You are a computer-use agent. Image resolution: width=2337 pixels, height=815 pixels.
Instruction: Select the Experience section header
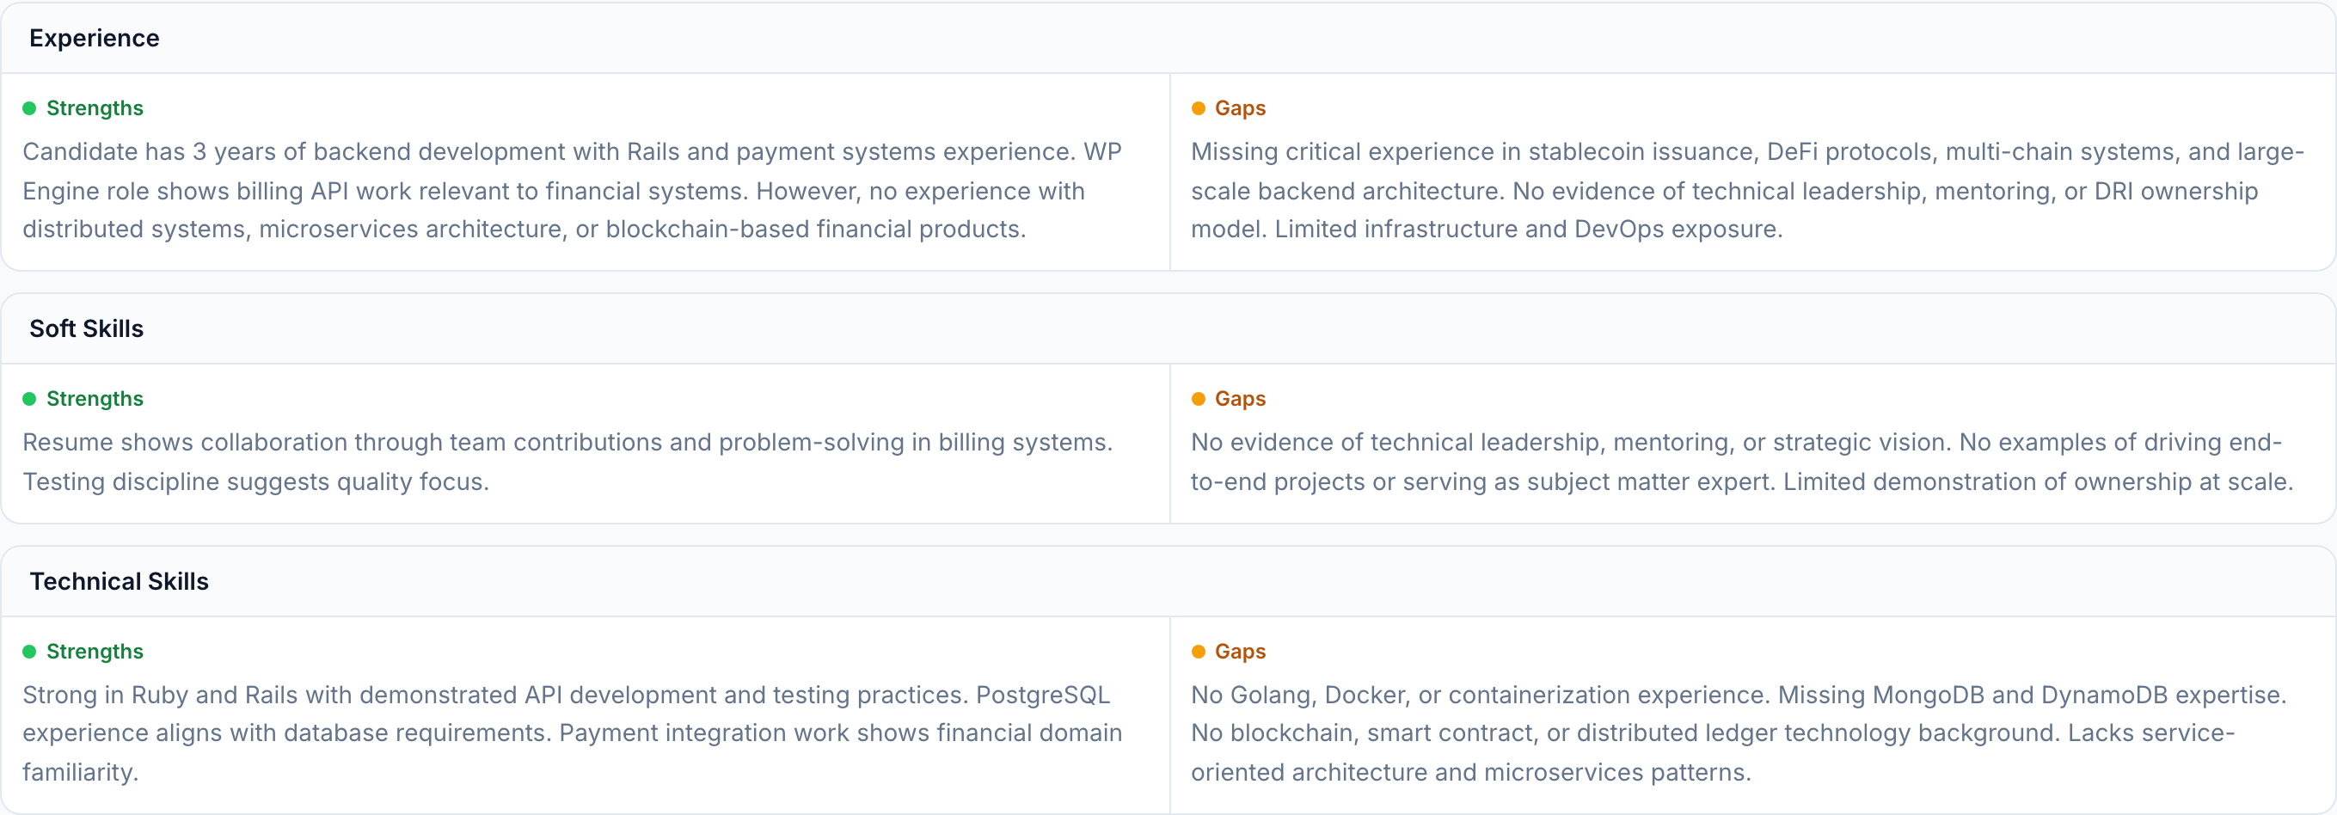pyautogui.click(x=95, y=38)
